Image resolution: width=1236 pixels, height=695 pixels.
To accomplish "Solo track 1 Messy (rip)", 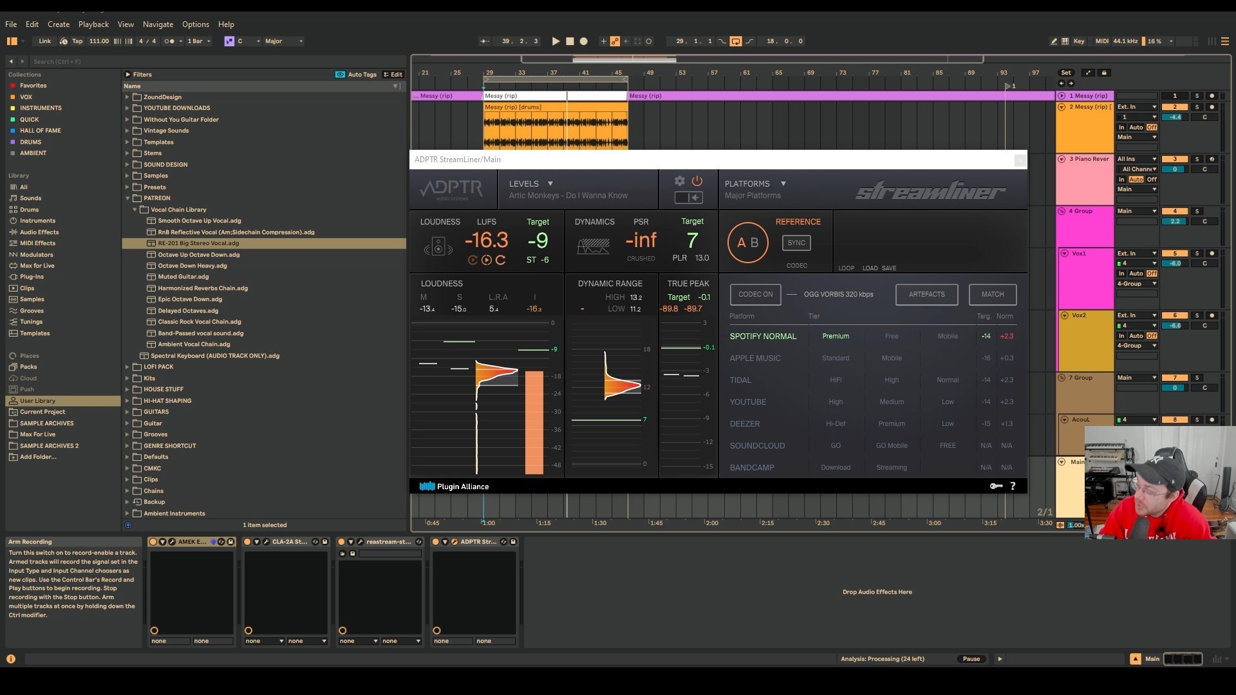I will [1197, 96].
